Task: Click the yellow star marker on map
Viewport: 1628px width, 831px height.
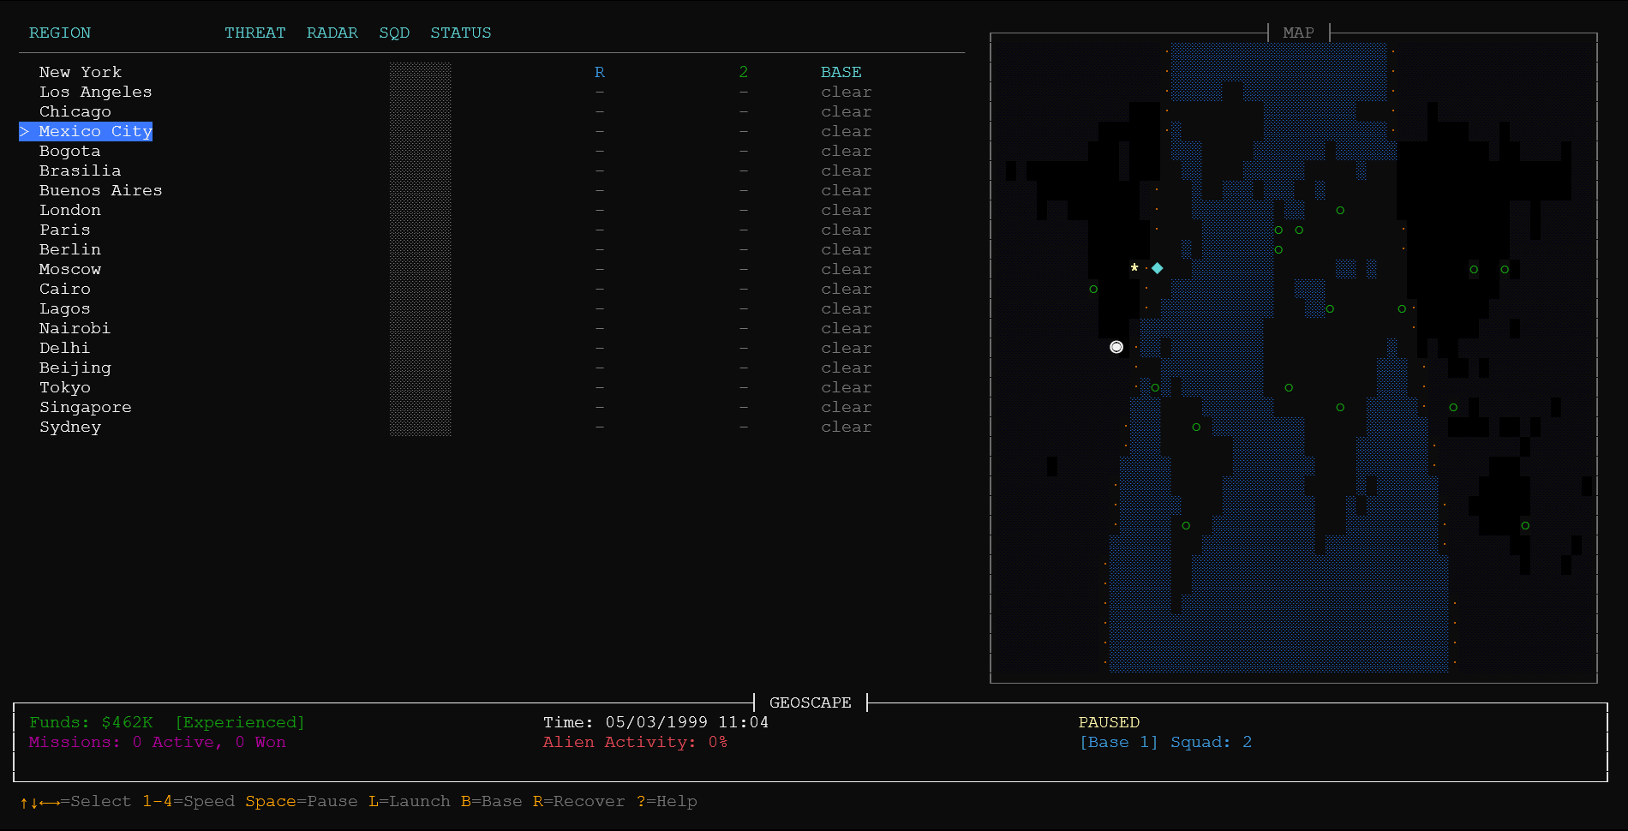Action: (x=1134, y=268)
